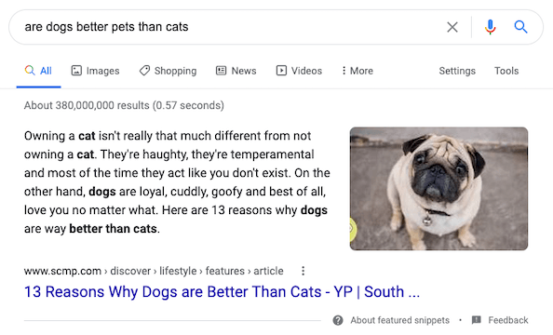Image resolution: width=553 pixels, height=335 pixels.
Task: Expand the More search categories menu
Action: pyautogui.click(x=357, y=71)
